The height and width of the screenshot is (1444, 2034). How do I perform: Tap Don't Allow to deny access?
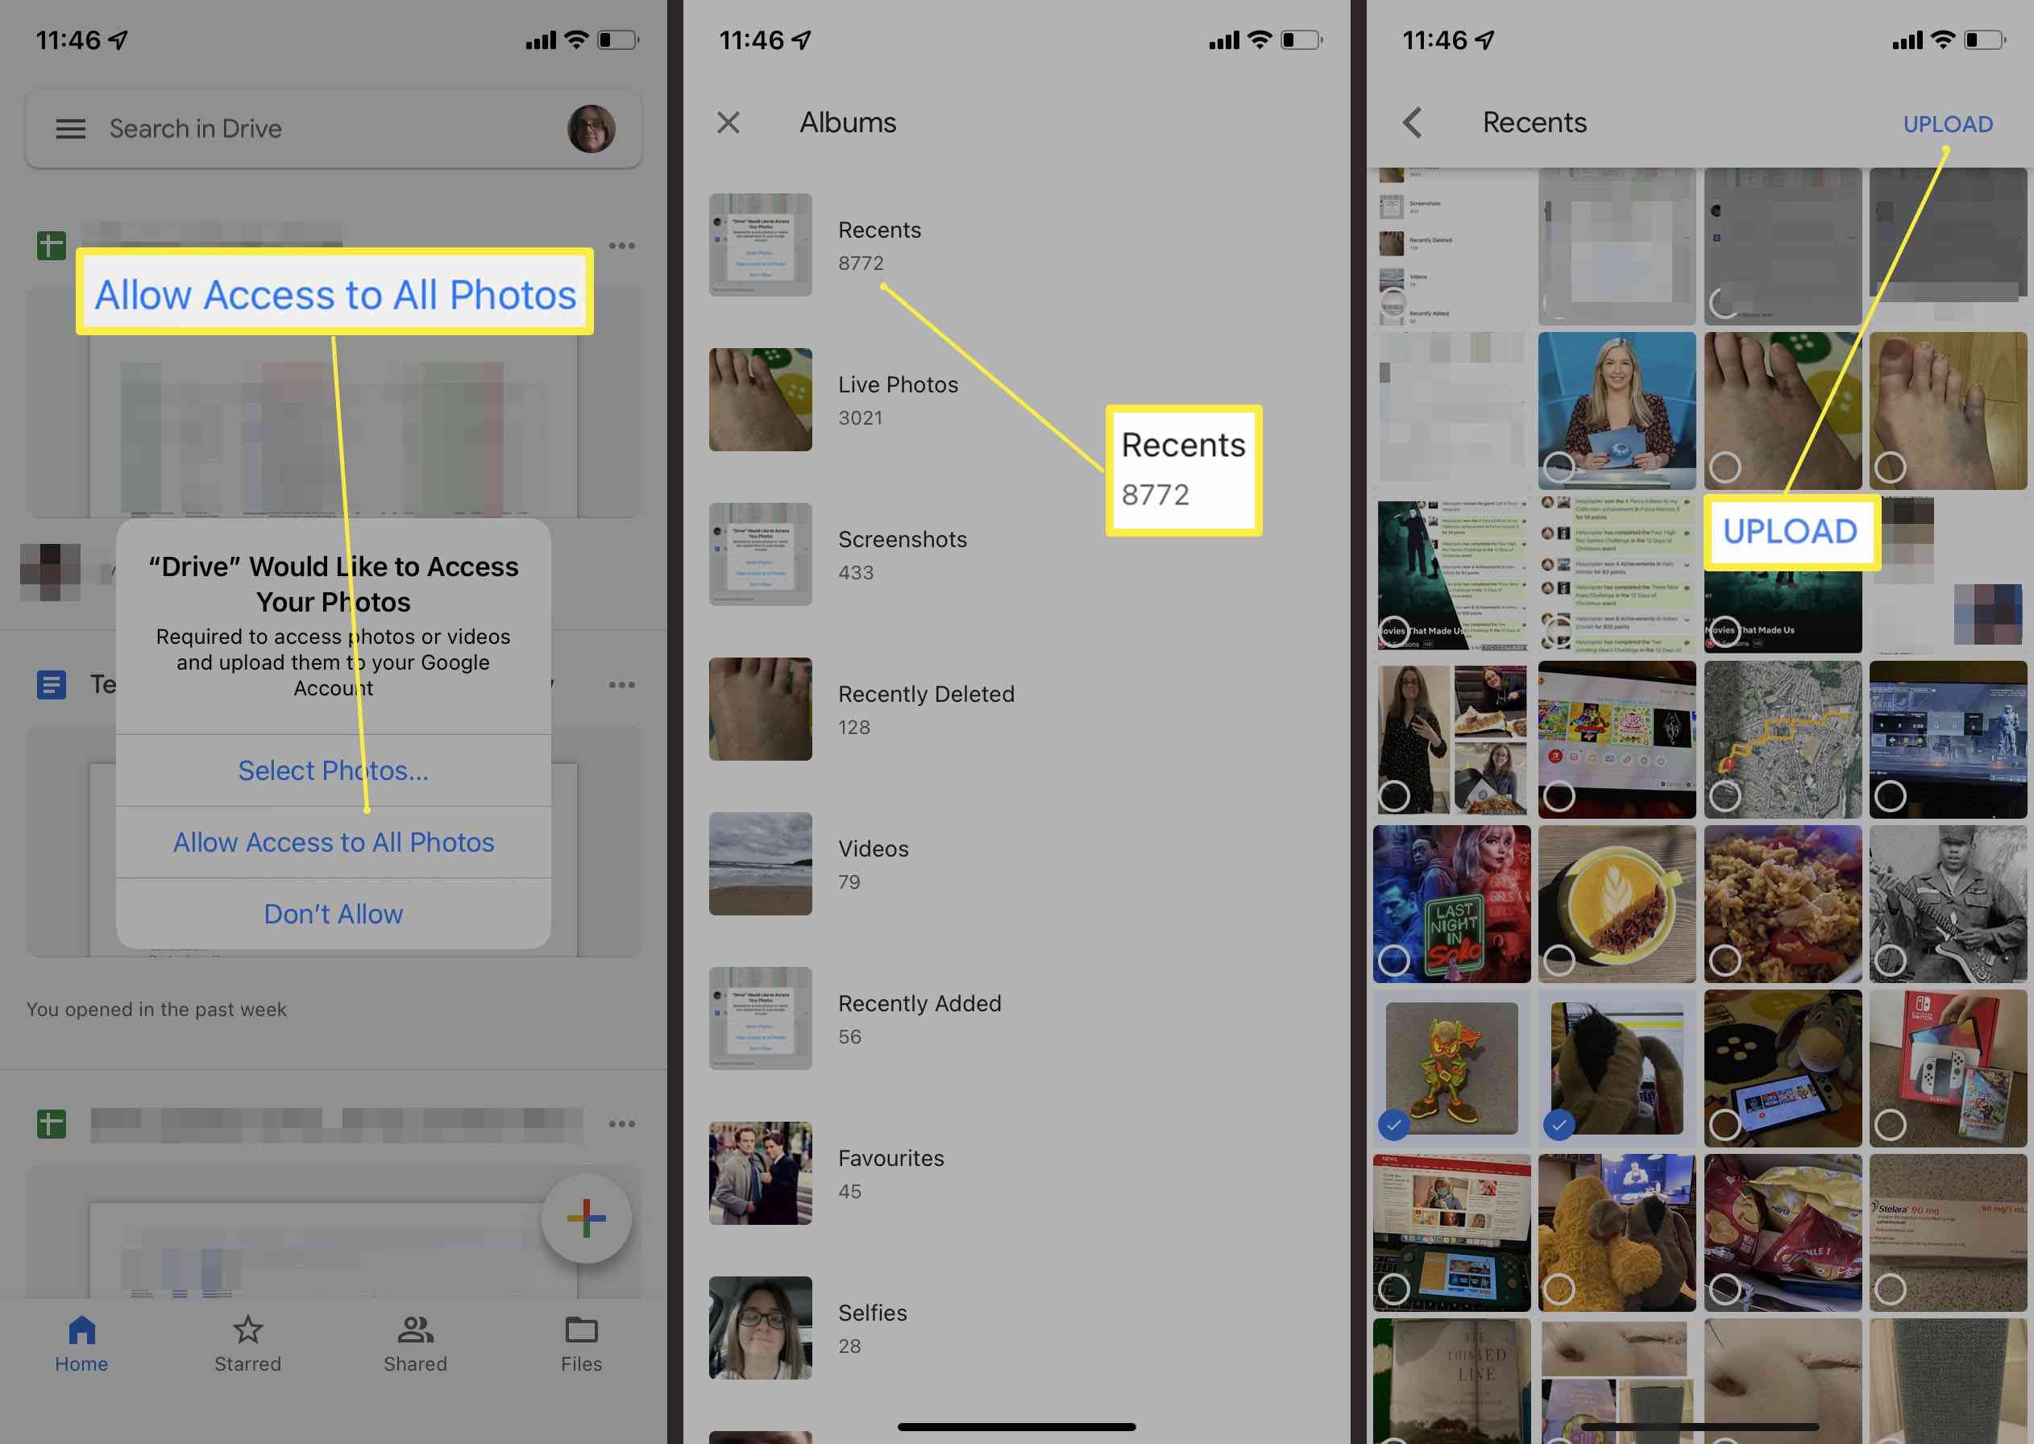pos(333,915)
